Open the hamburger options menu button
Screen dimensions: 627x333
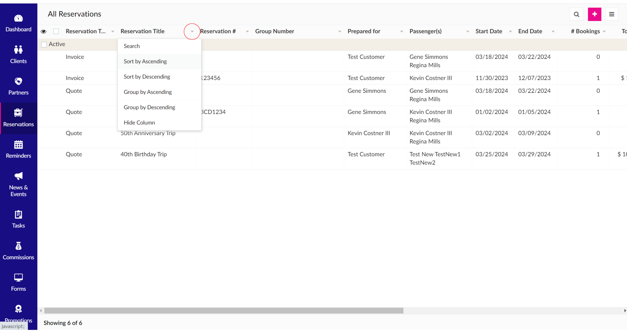click(612, 14)
